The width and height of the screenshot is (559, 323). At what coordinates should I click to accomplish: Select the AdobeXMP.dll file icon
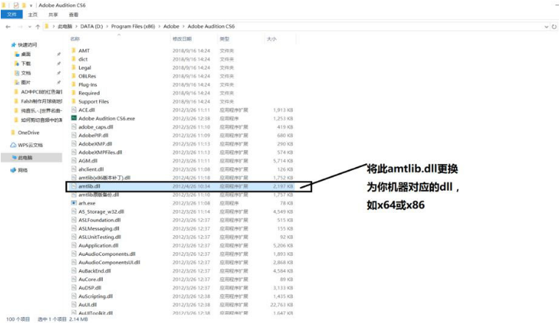74,144
